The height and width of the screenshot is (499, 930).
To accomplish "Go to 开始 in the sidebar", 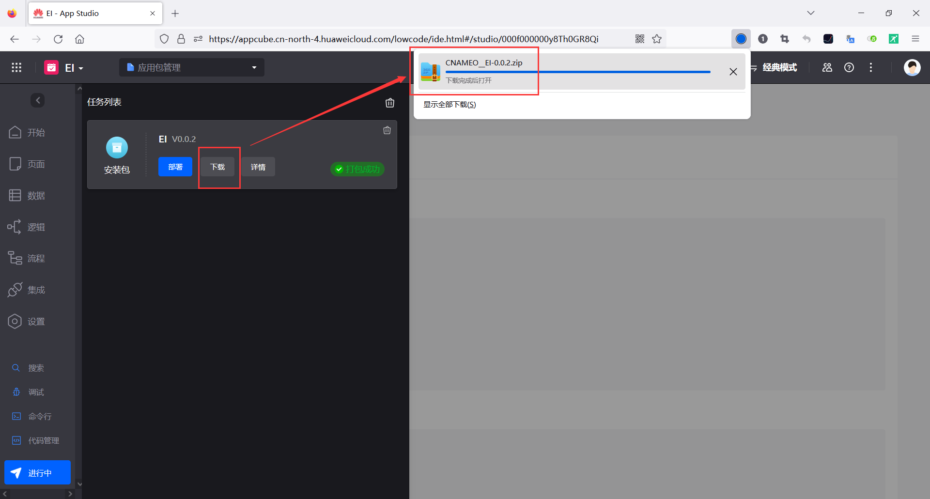I will click(27, 132).
